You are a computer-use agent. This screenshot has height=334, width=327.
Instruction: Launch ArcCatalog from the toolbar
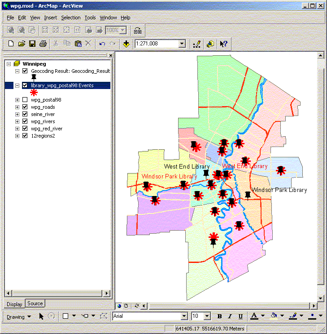click(x=210, y=44)
